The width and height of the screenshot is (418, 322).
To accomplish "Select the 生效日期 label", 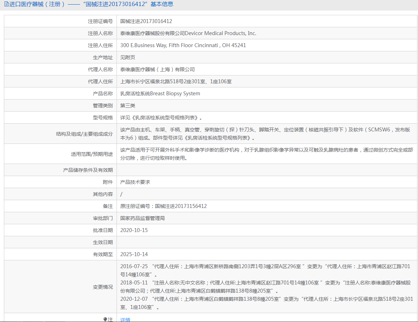I will coord(103,242).
